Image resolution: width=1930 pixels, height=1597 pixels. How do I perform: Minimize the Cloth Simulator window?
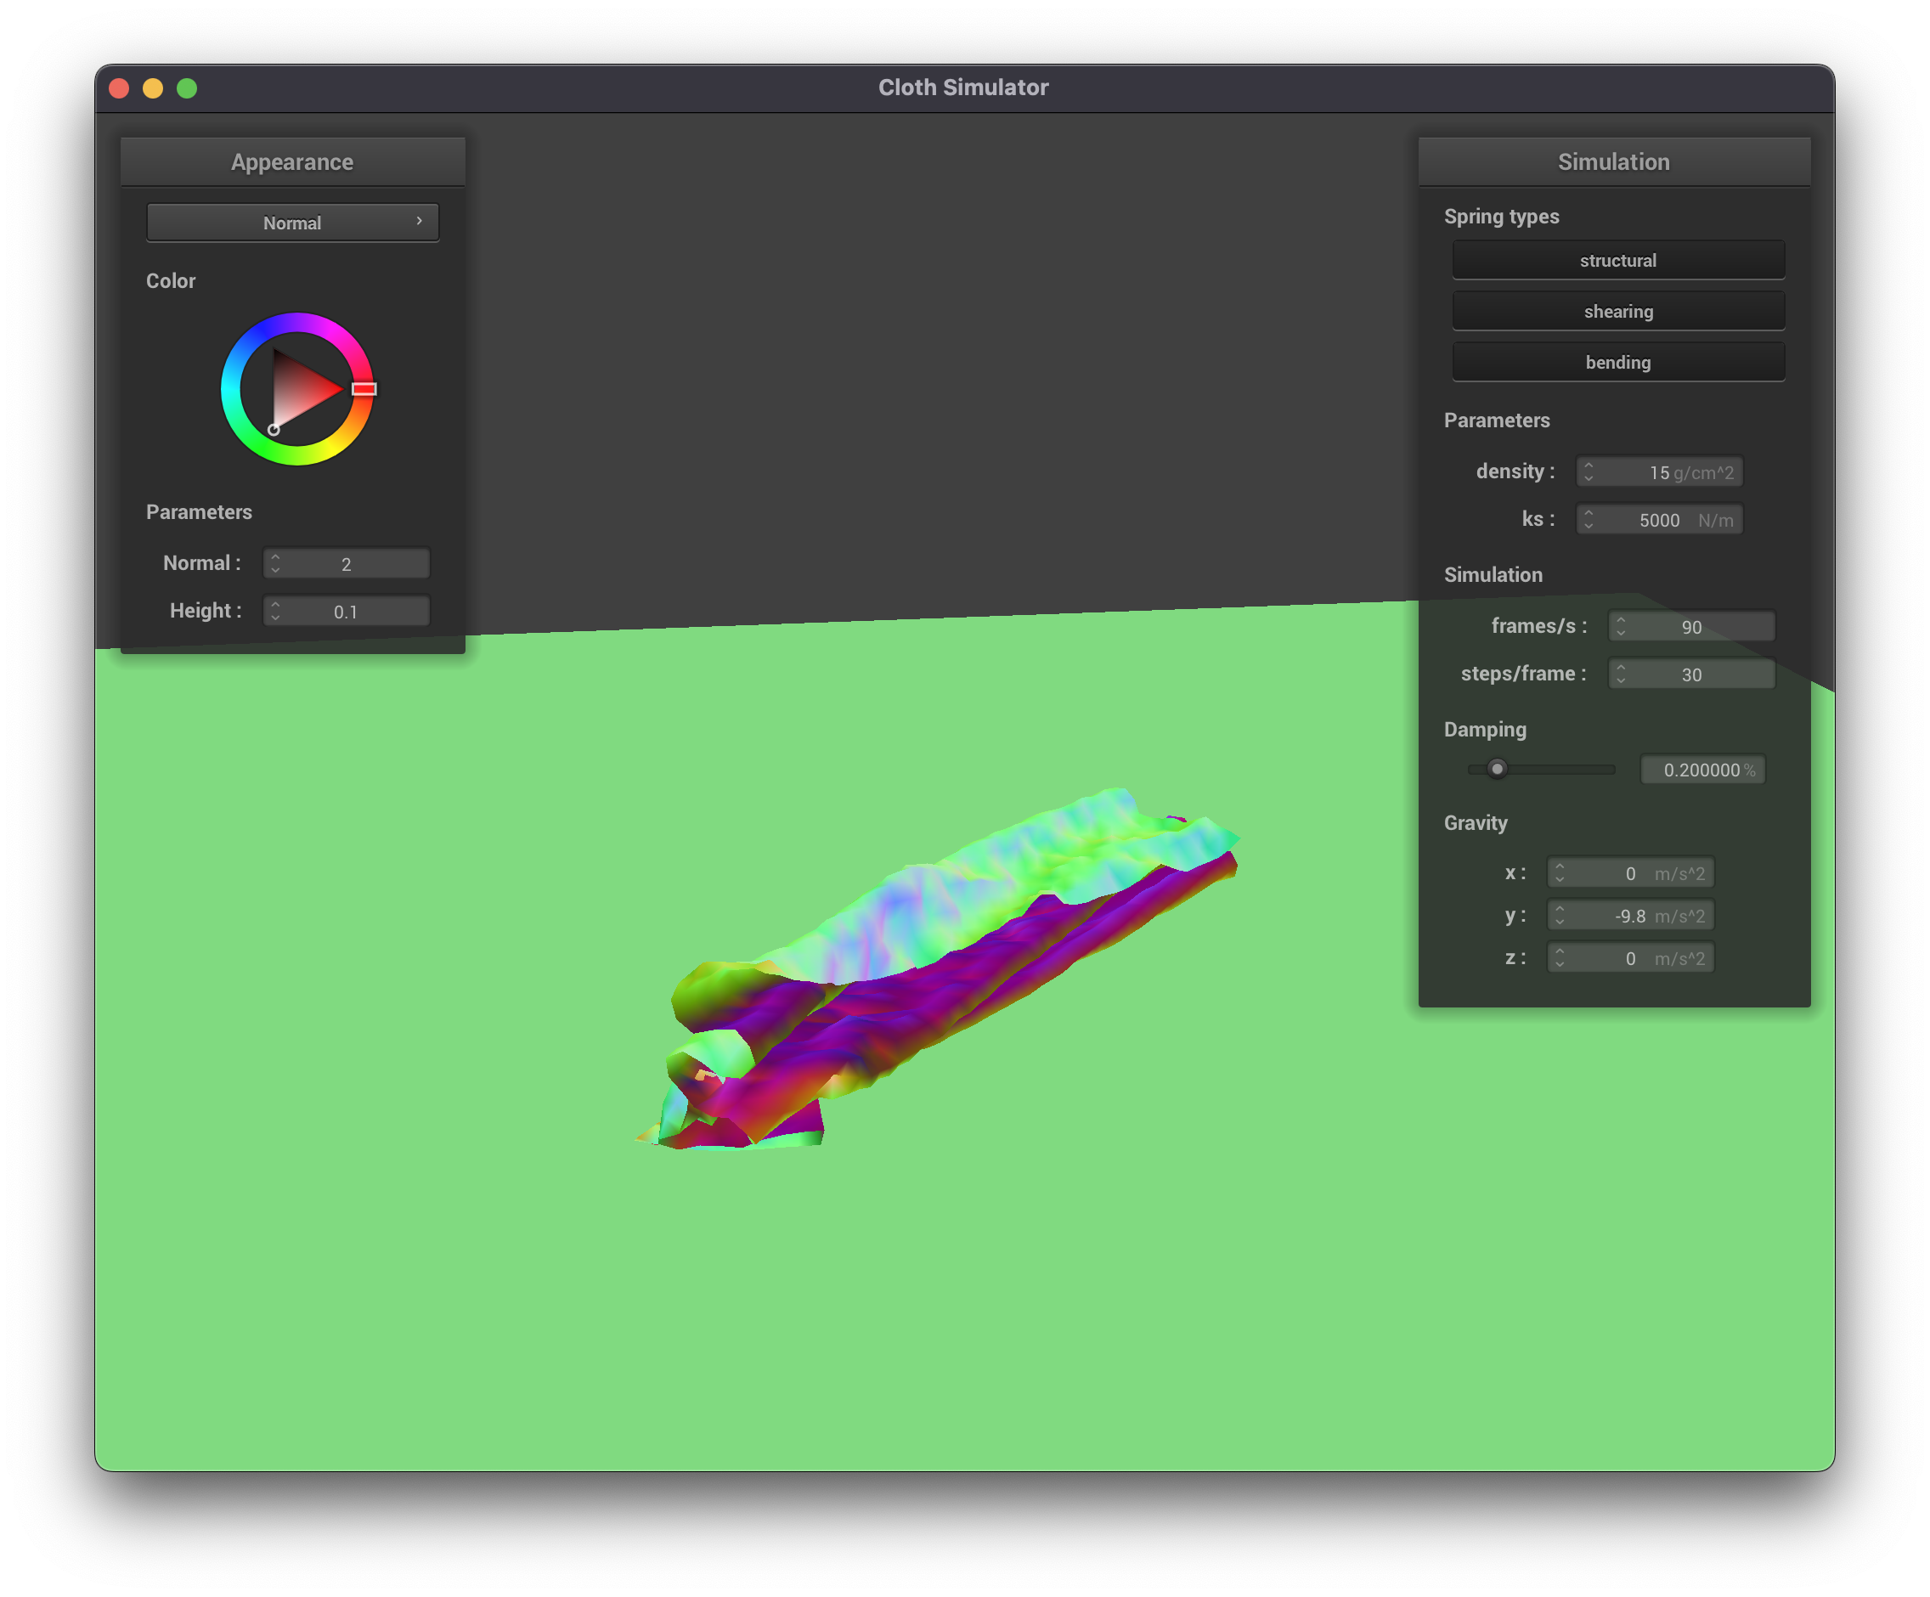pos(154,88)
